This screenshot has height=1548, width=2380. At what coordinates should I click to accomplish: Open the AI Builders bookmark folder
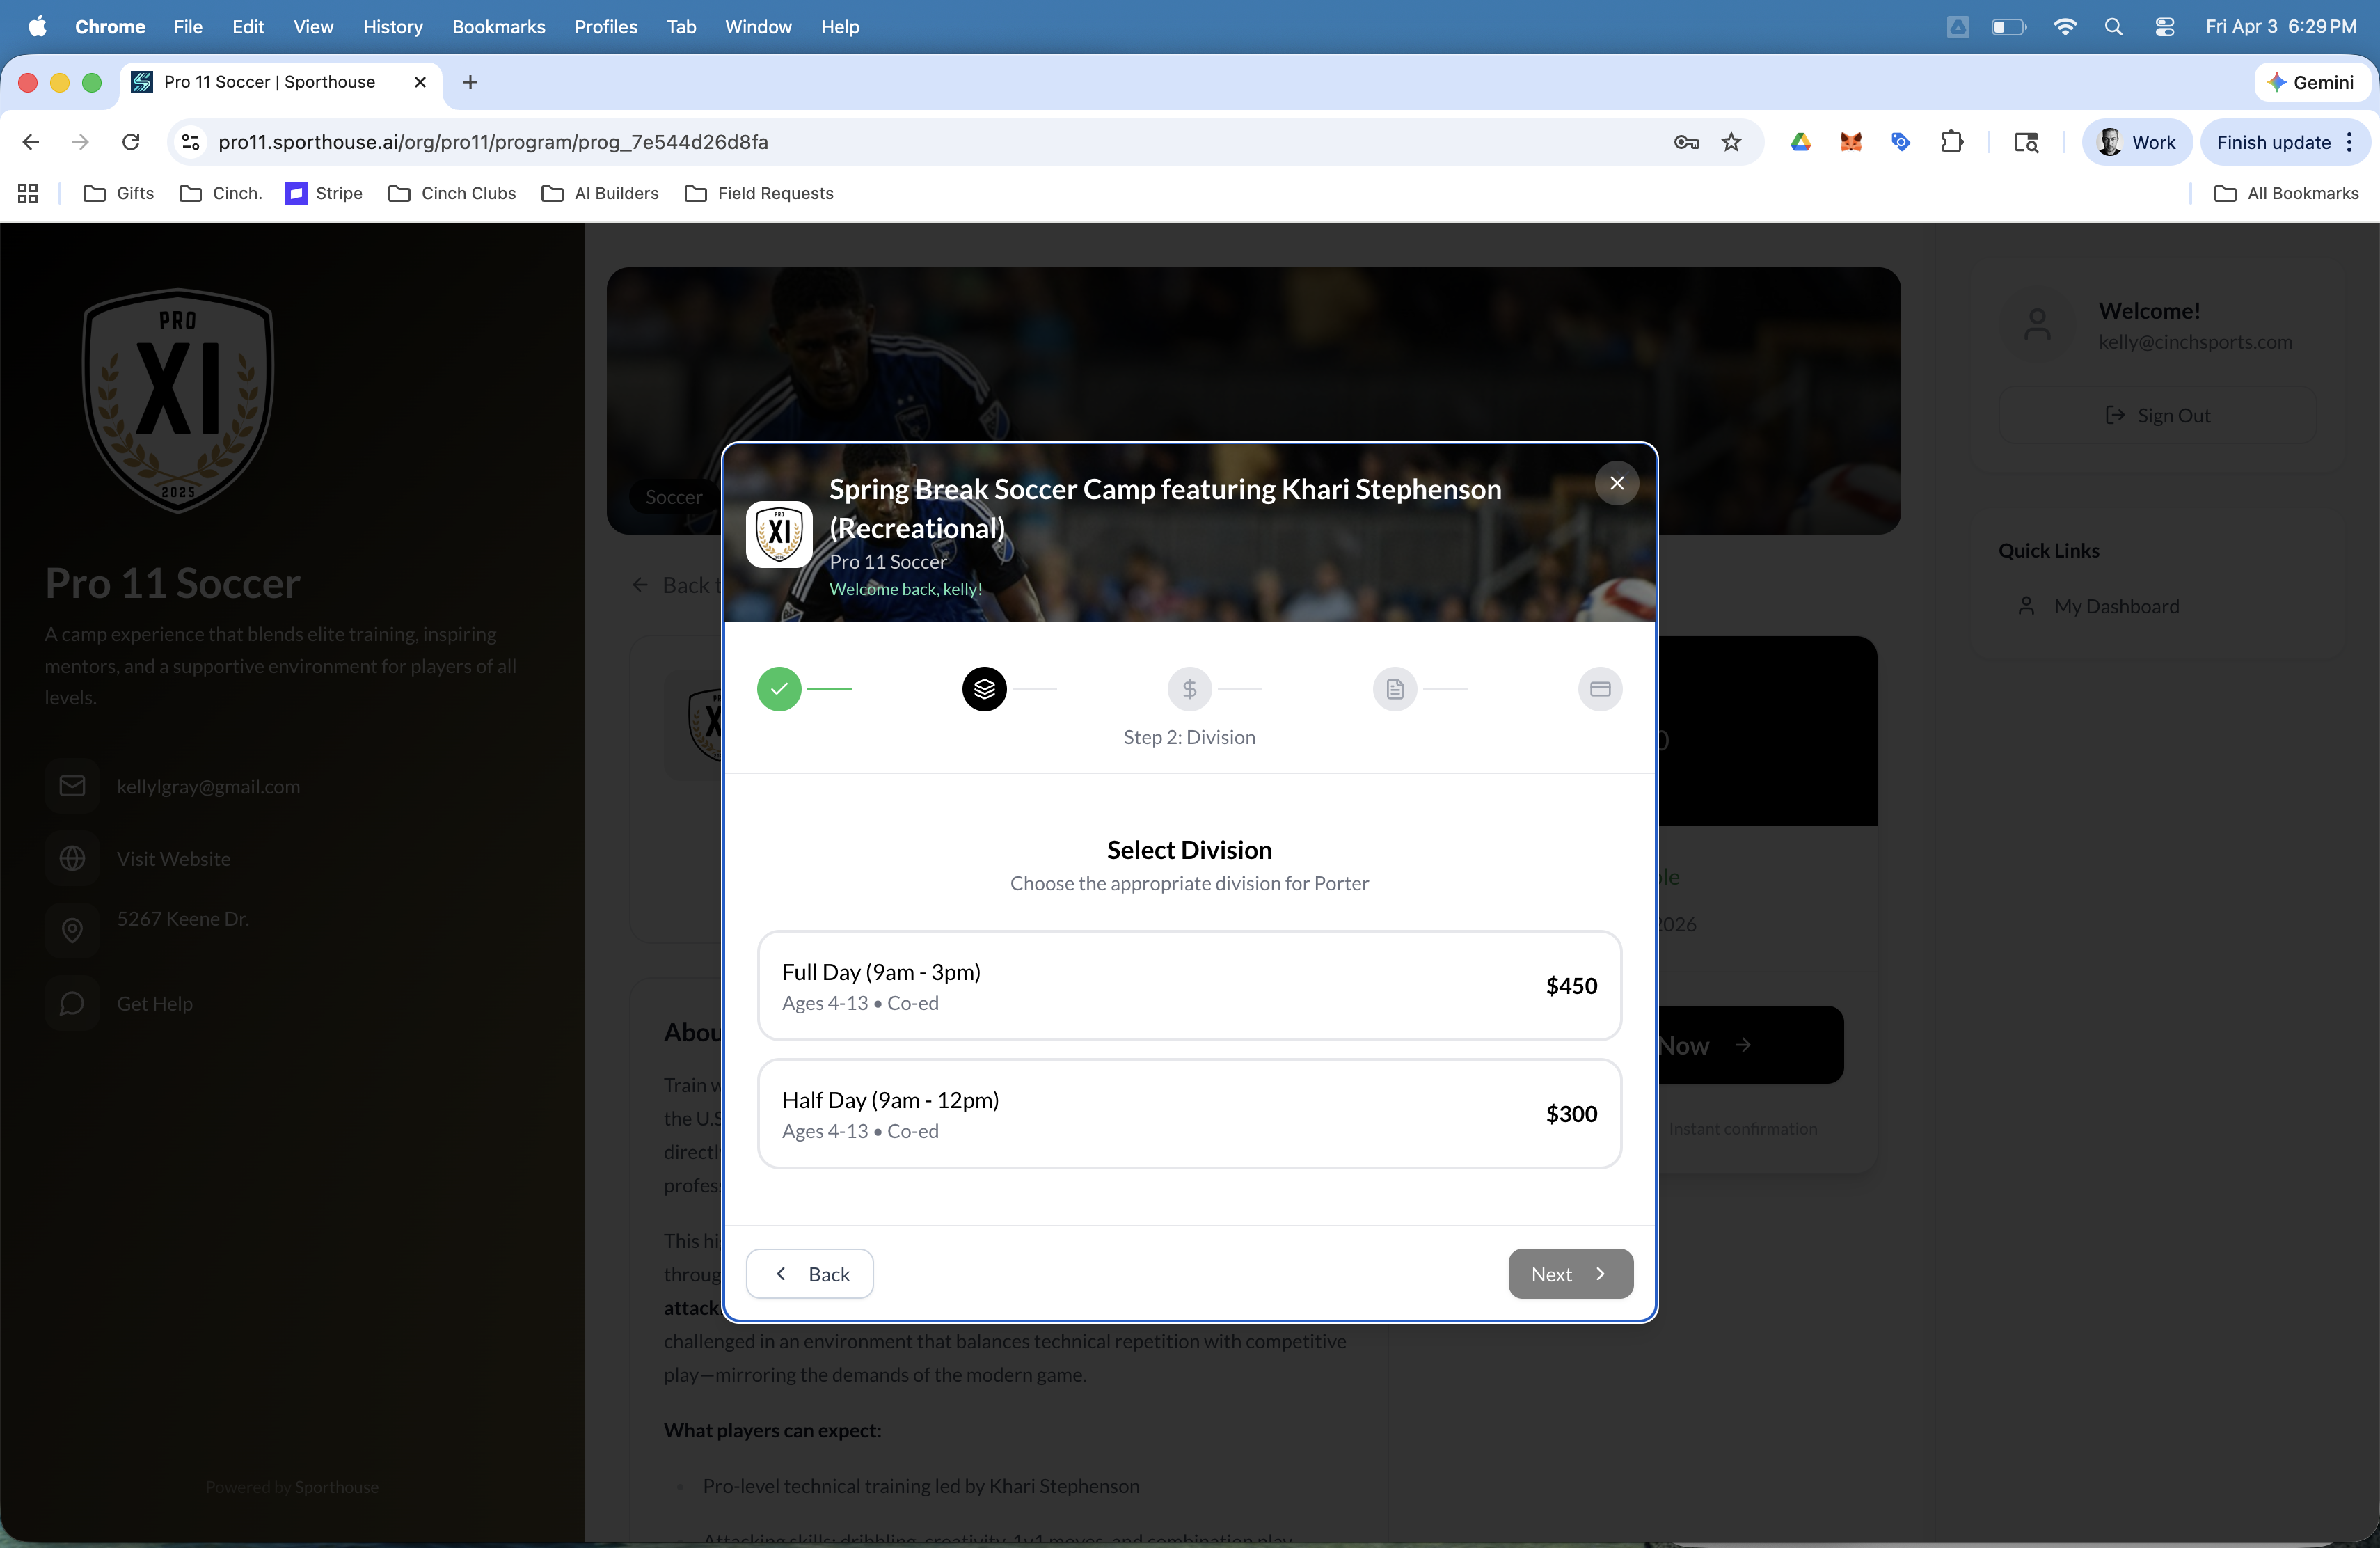600,193
